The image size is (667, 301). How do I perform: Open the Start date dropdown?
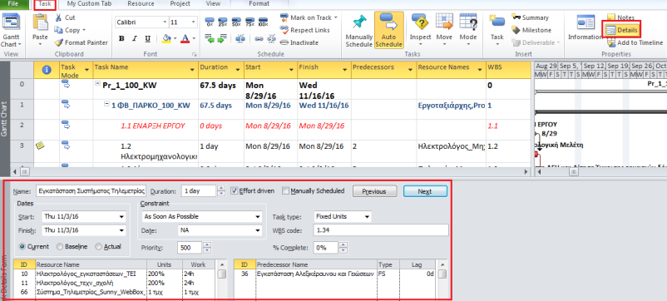[122, 217]
